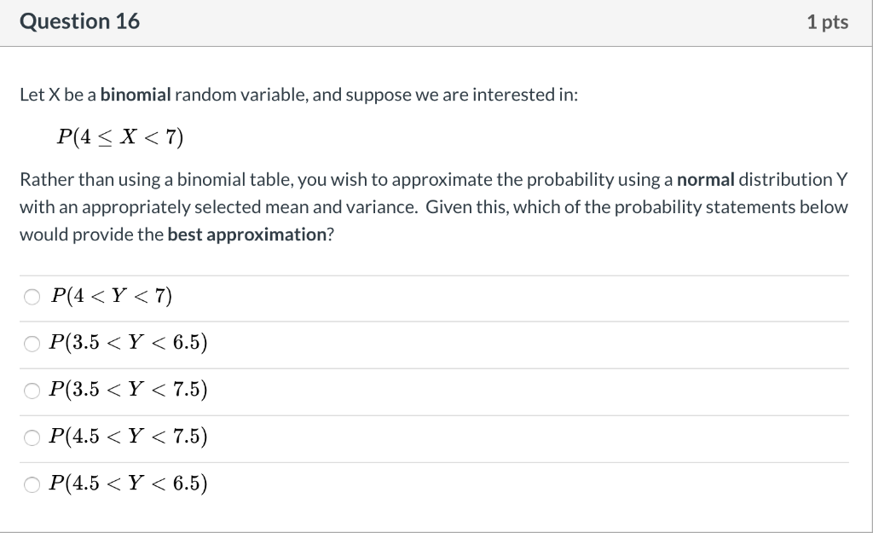Select the P(4.5 < Y < 6.5) radio option
The height and width of the screenshot is (533, 873).
(x=32, y=484)
